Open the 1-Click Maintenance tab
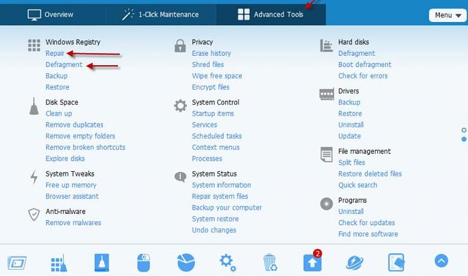468x276 pixels. [161, 14]
